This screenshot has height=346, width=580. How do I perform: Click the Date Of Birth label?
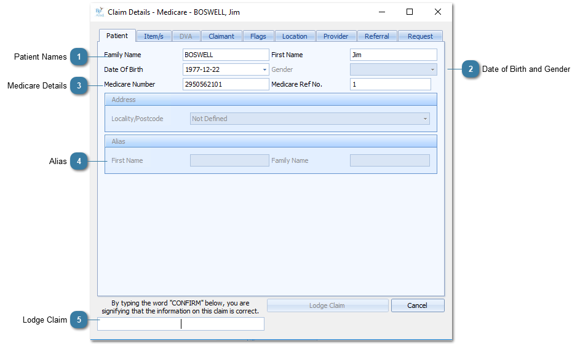pos(123,69)
